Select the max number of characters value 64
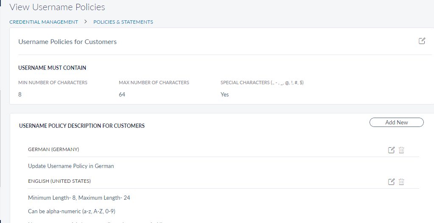 click(x=122, y=94)
